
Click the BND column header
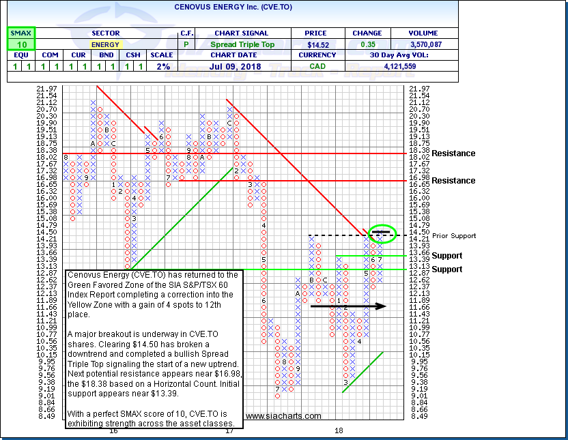[105, 56]
